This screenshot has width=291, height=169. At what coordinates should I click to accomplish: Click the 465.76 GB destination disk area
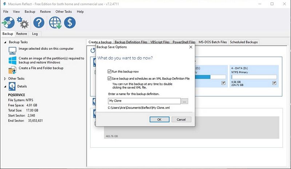[x=192, y=128]
